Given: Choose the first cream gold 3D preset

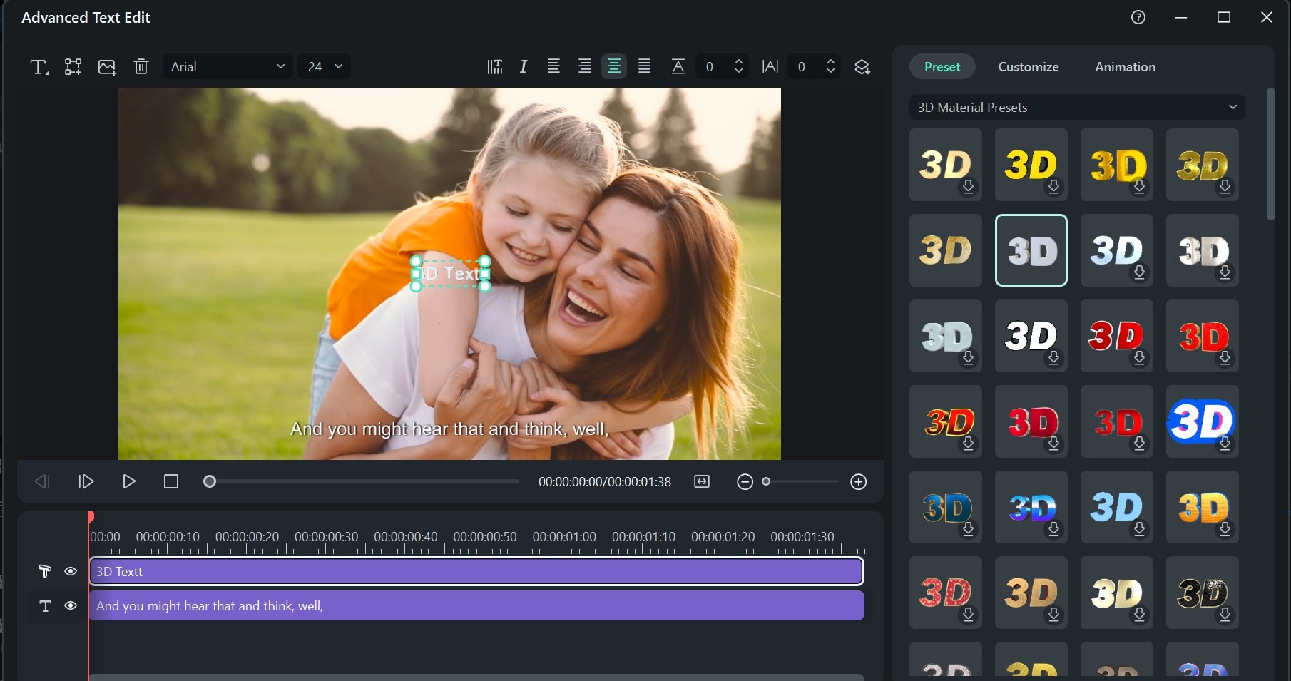Looking at the screenshot, I should pos(946,165).
